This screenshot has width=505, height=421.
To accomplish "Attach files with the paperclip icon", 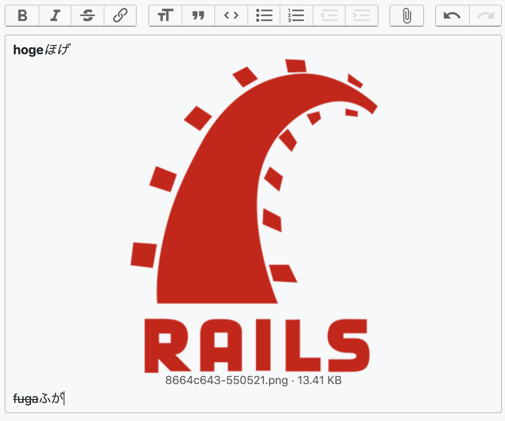I will pos(407,16).
